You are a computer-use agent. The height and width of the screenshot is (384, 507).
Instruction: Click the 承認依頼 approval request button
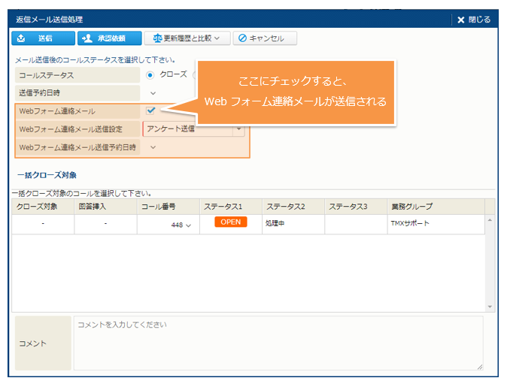109,38
